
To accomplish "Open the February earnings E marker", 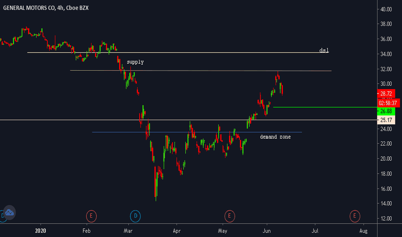I will pos(91,216).
